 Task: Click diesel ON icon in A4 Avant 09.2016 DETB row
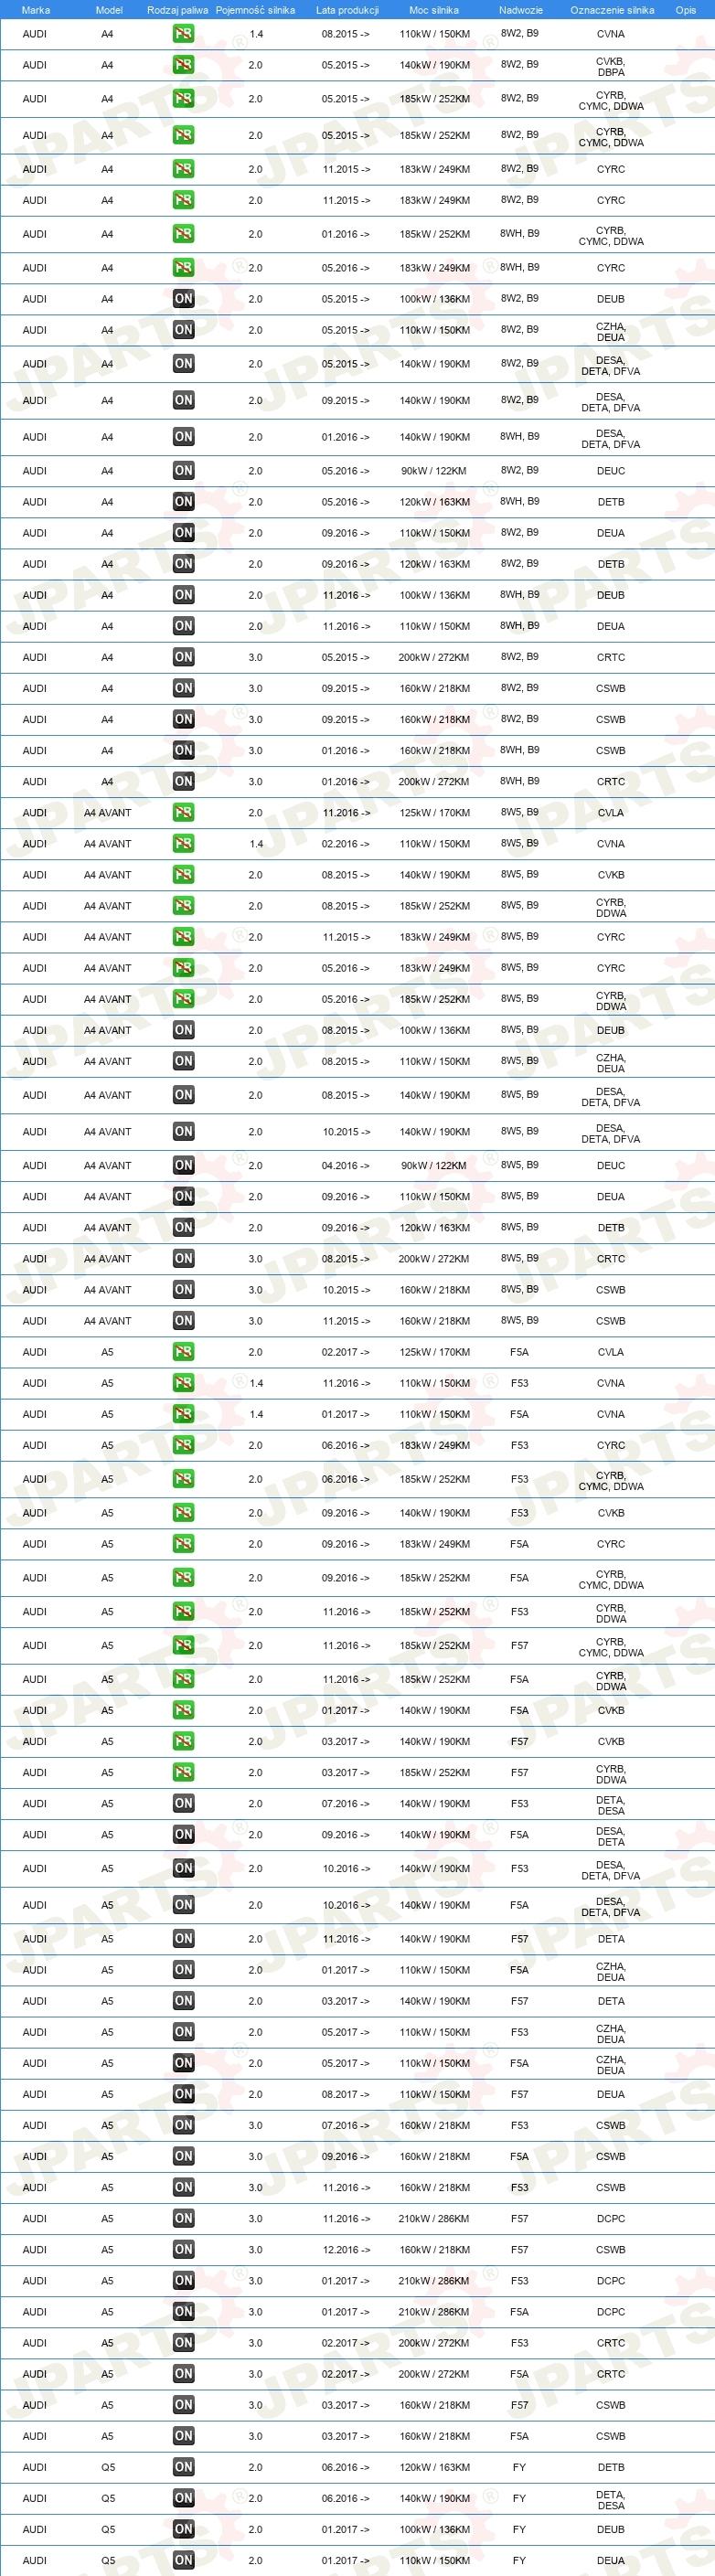[183, 1228]
